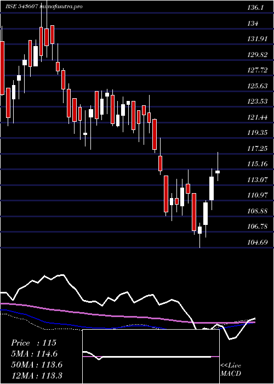274x384 pixels.
Task: Click the 104.69 price axis label
Action: pyautogui.click(x=258, y=242)
